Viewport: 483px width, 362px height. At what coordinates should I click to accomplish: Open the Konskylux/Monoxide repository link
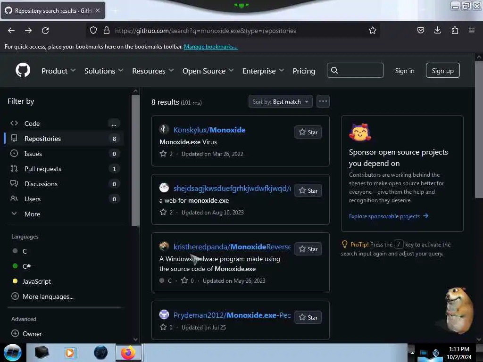[209, 130]
